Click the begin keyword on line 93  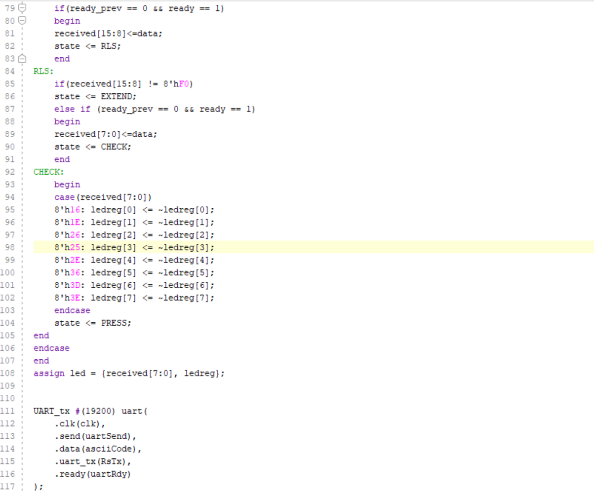point(67,184)
